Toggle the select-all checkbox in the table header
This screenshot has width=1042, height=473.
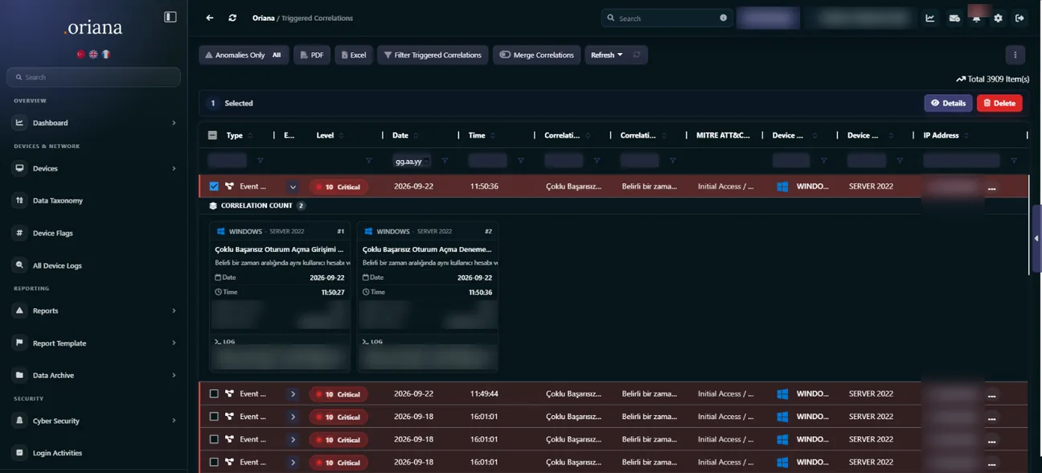coord(212,135)
